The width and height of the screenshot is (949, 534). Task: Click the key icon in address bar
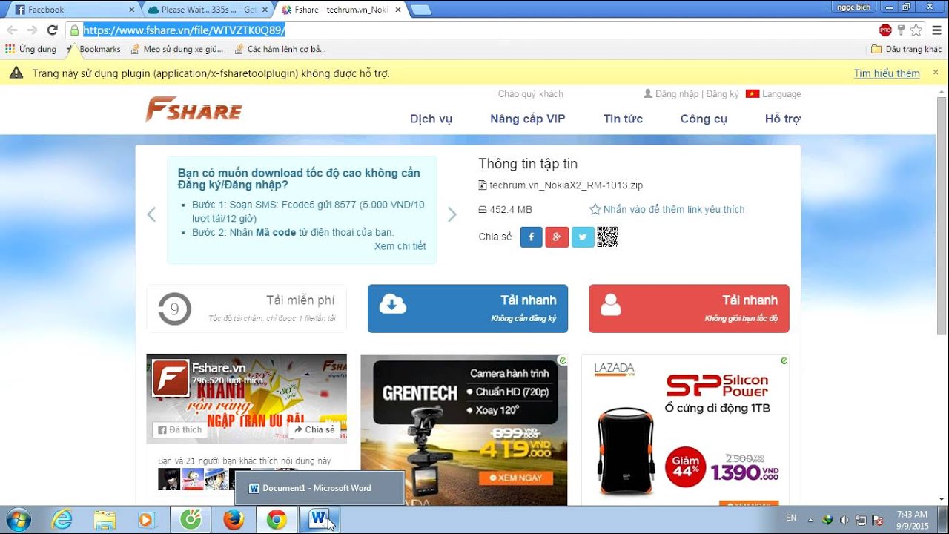coord(901,30)
